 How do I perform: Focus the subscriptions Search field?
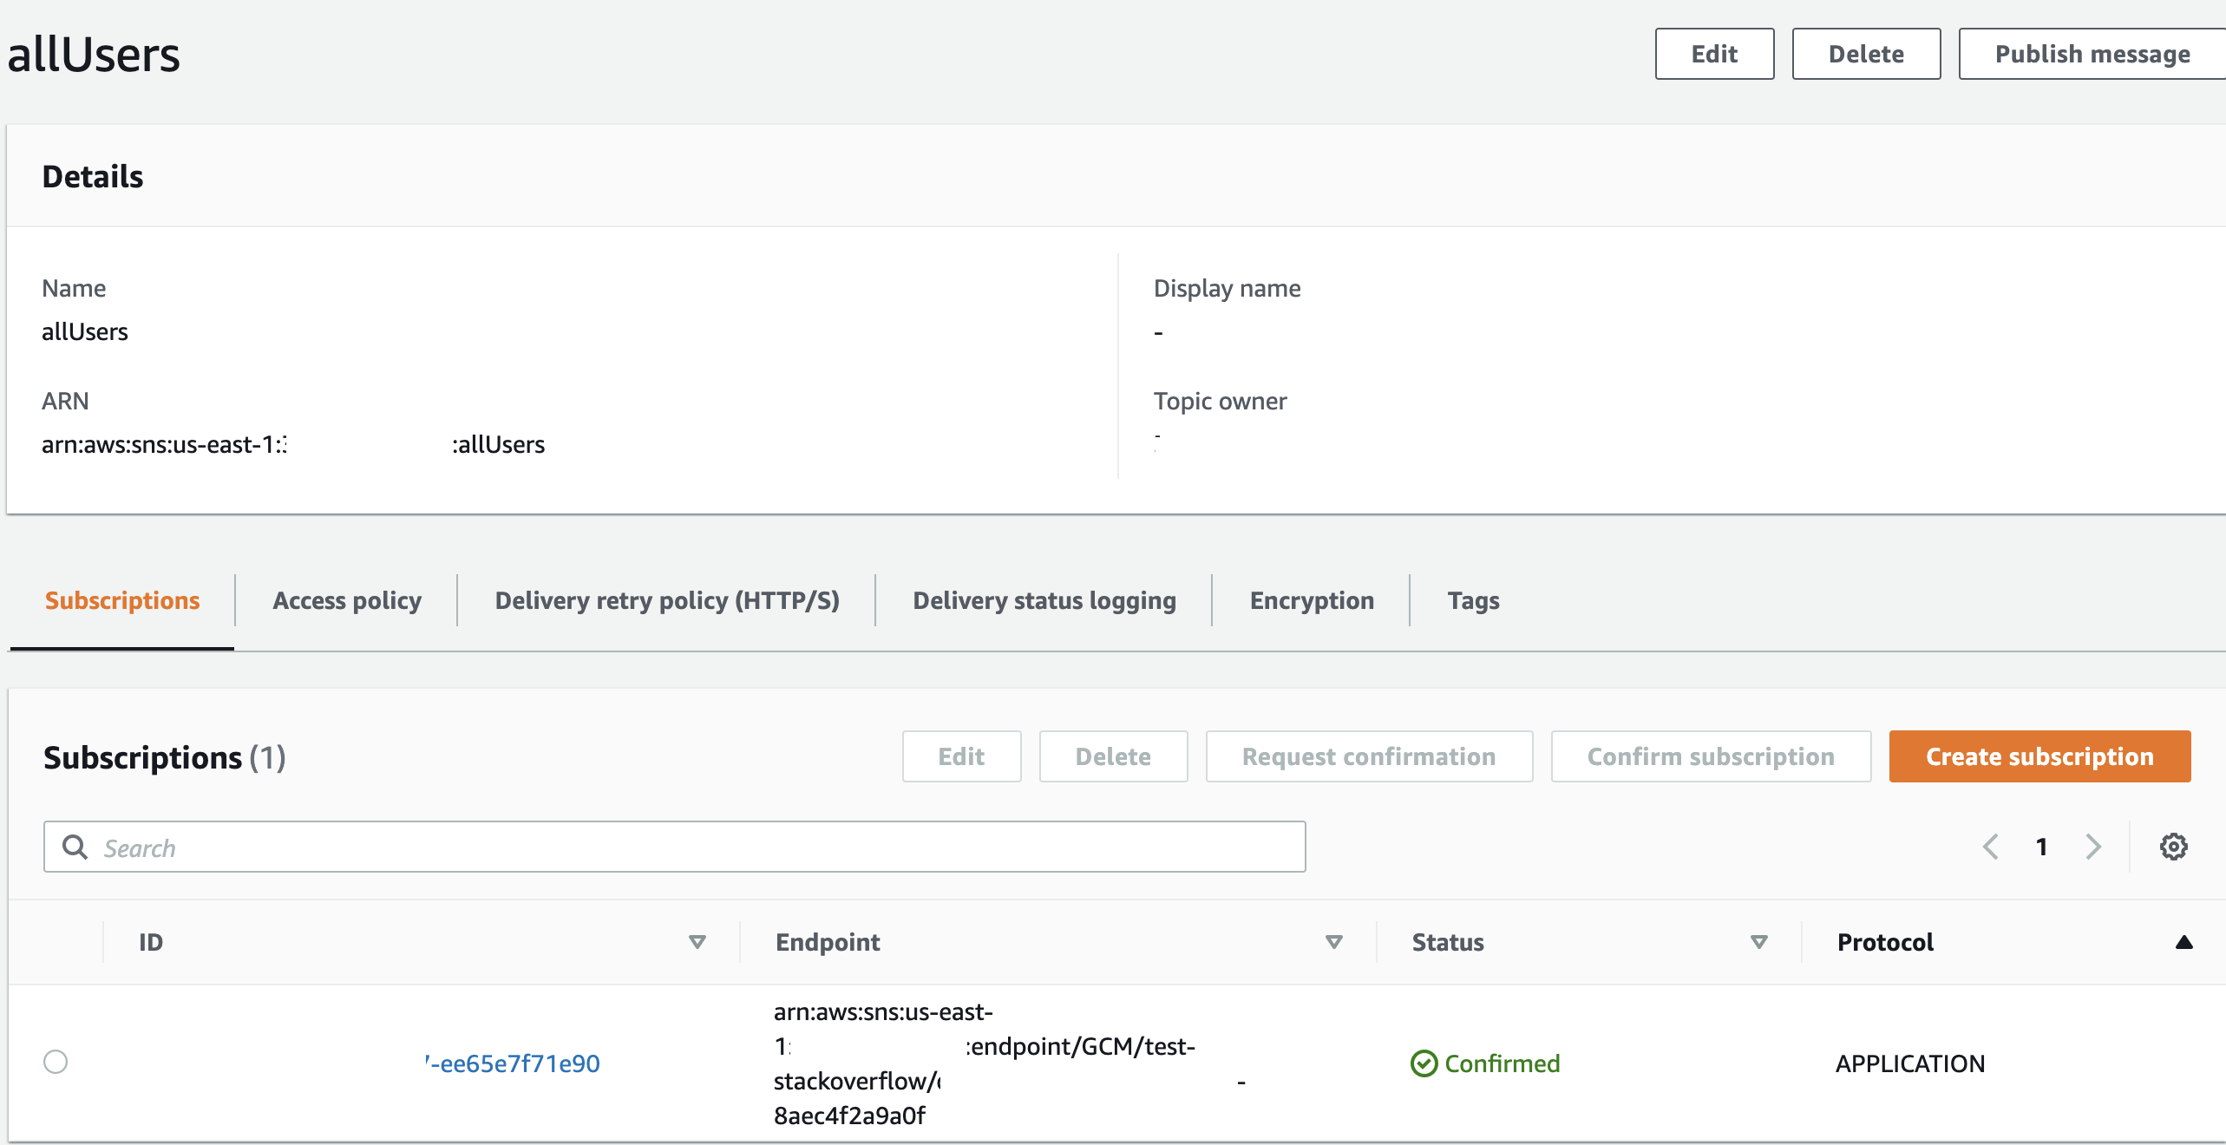[694, 847]
